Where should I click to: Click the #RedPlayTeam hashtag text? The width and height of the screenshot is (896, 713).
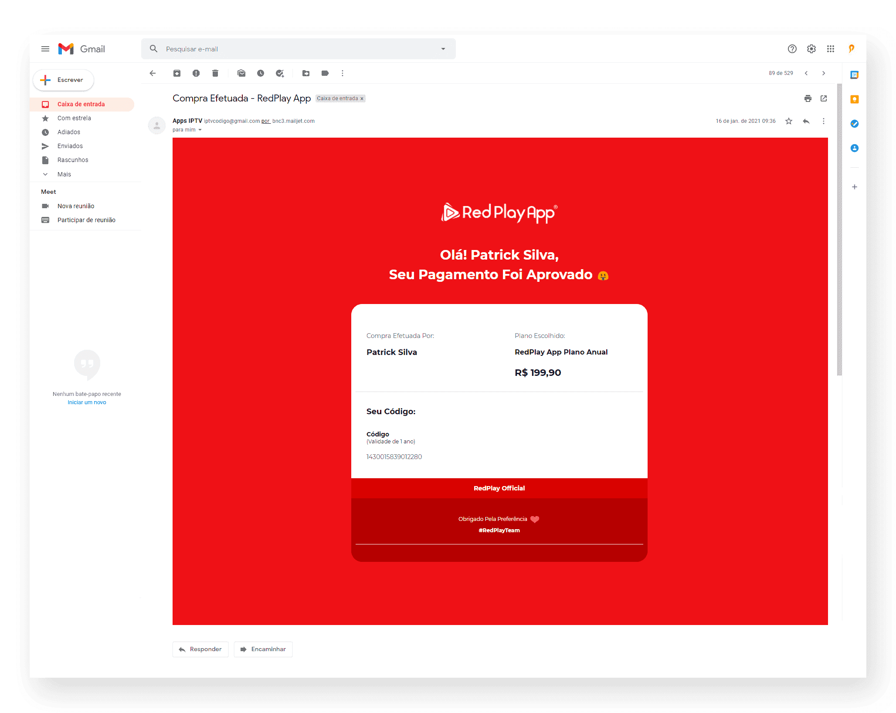pyautogui.click(x=499, y=530)
